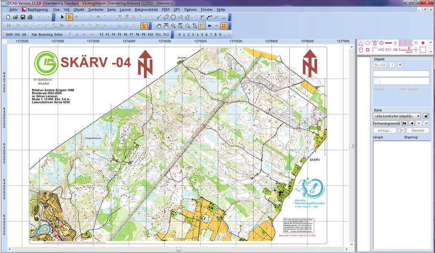This screenshot has height=253, width=435.
Task: Open the Symboler menu
Action: point(96,9)
